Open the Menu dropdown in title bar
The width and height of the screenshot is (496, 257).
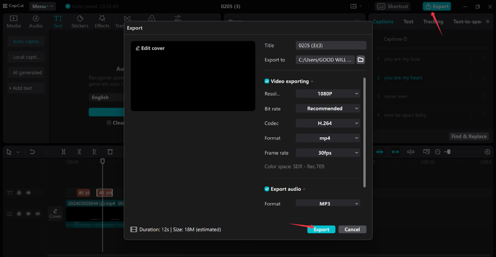click(42, 6)
